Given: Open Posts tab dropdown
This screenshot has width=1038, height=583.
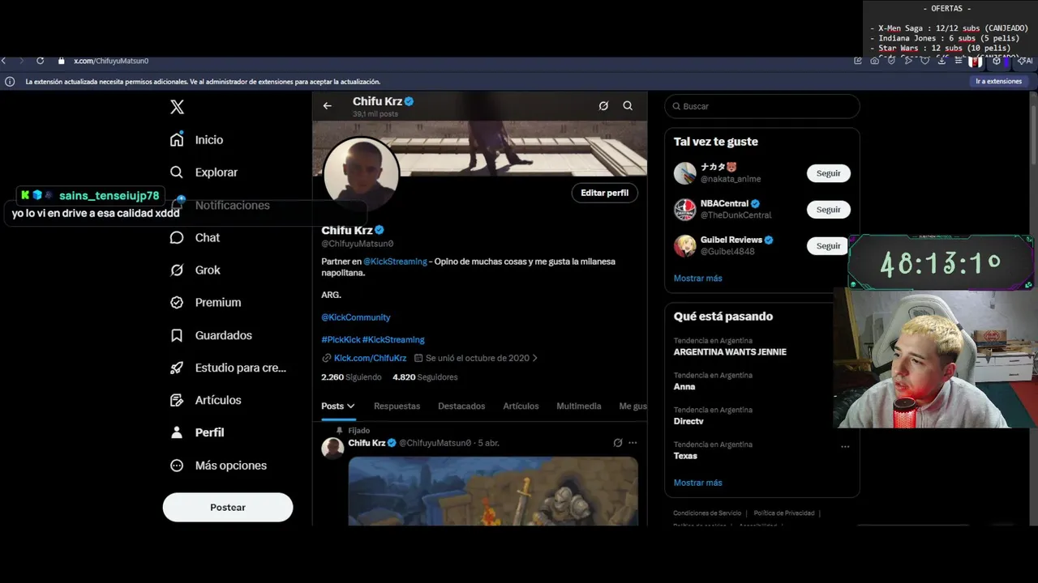Looking at the screenshot, I should [x=338, y=406].
